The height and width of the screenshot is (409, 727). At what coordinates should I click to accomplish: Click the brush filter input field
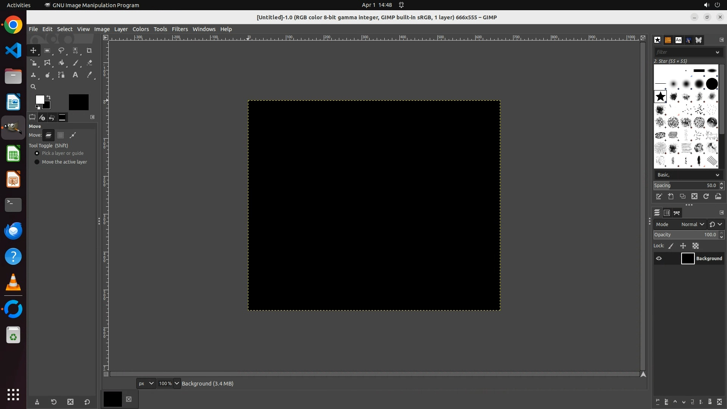coord(684,52)
